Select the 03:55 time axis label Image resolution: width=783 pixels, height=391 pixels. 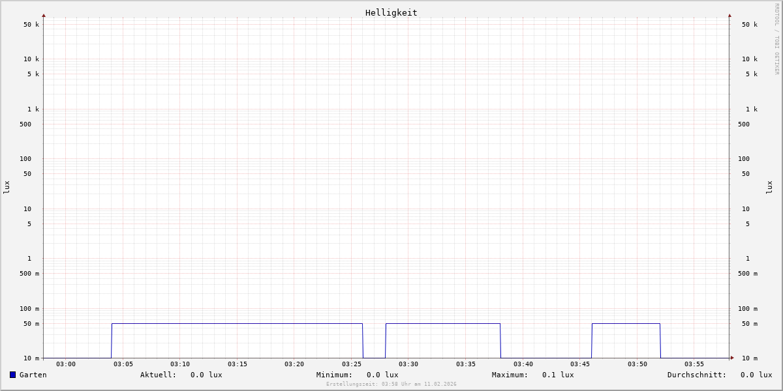694,364
